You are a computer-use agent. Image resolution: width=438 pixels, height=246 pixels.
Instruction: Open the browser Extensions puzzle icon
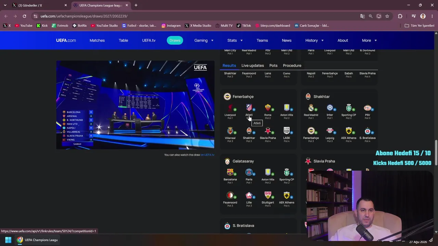pyautogui.click(x=400, y=16)
